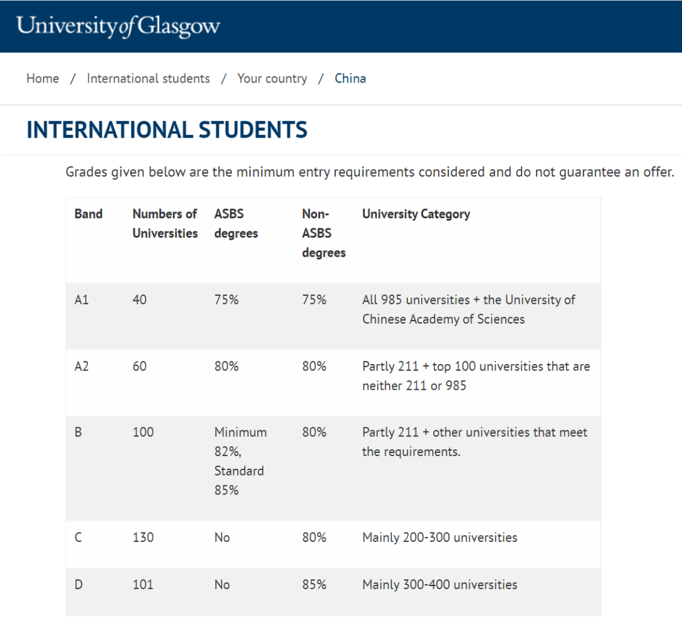Select the Your country breadcrumb link
This screenshot has width=682, height=629.
(x=272, y=79)
